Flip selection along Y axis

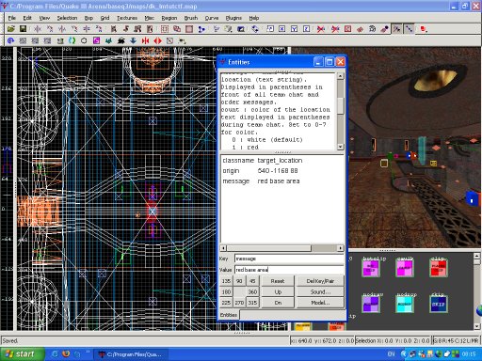click(62, 29)
